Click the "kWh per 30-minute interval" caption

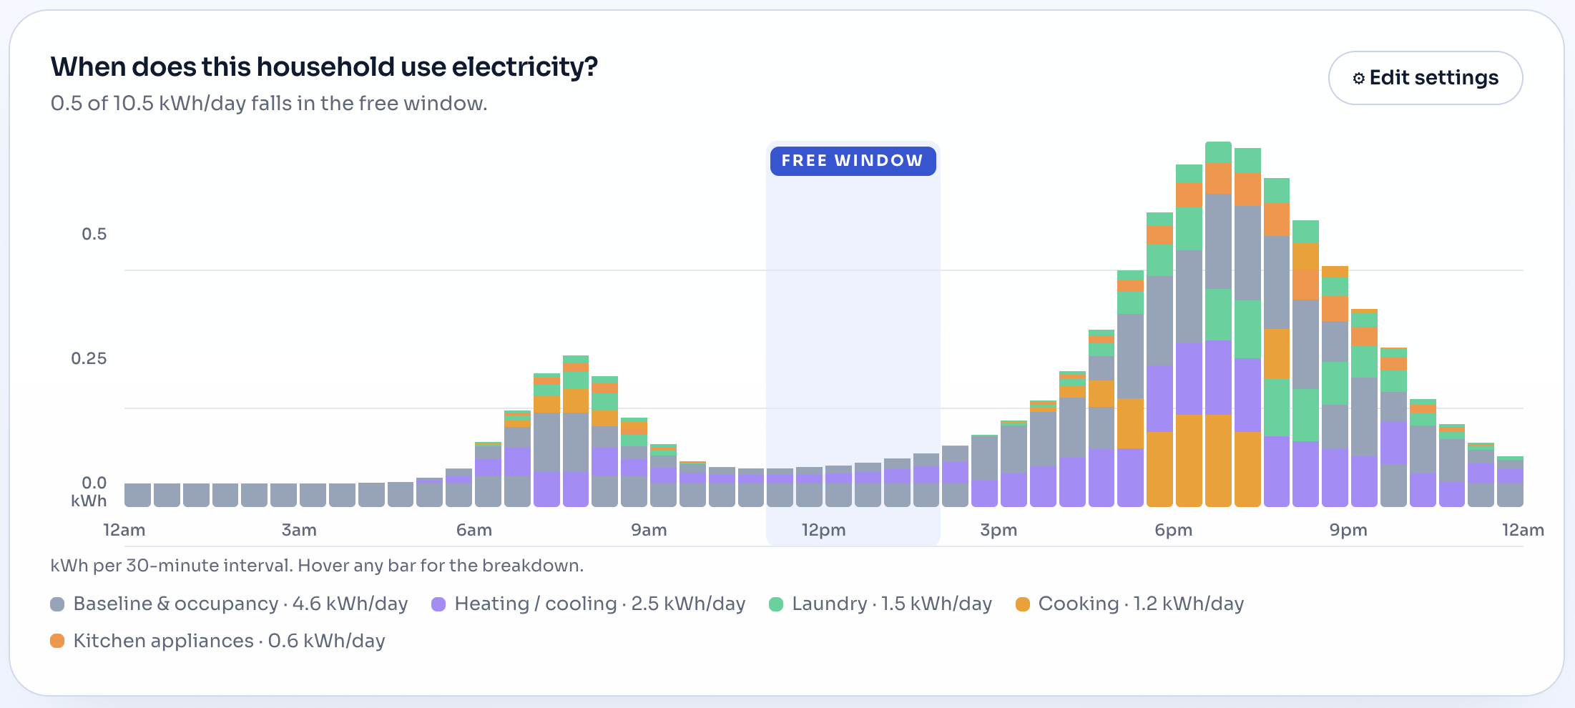click(317, 566)
